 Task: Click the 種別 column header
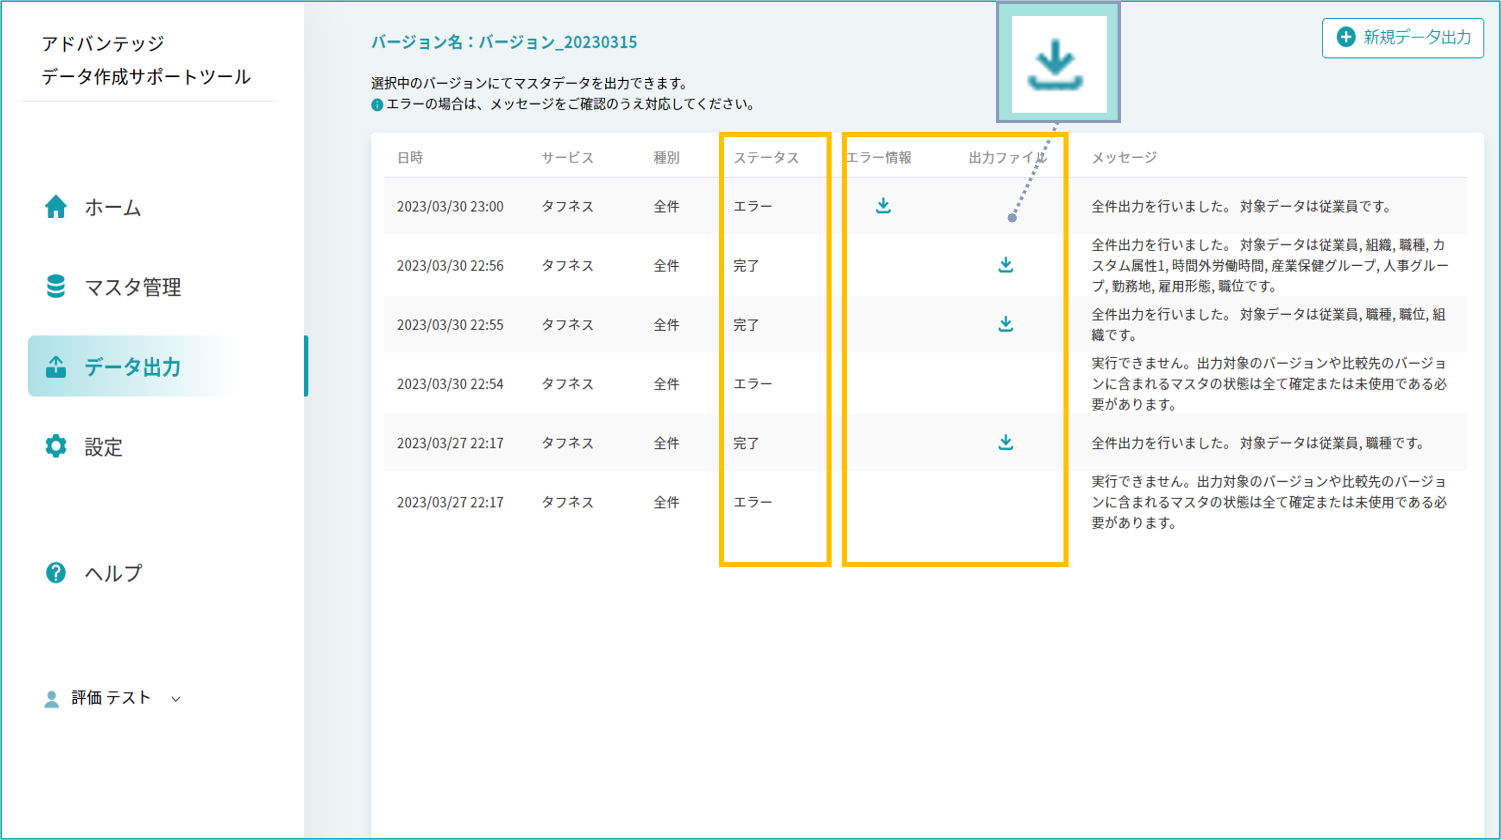point(666,158)
